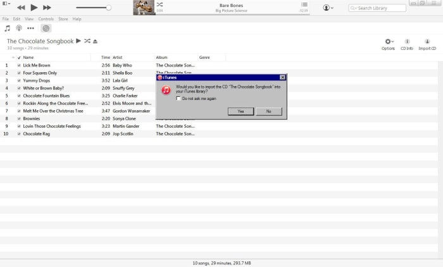Open the Help menu
Screen dimensions: 443x267
pos(77,19)
